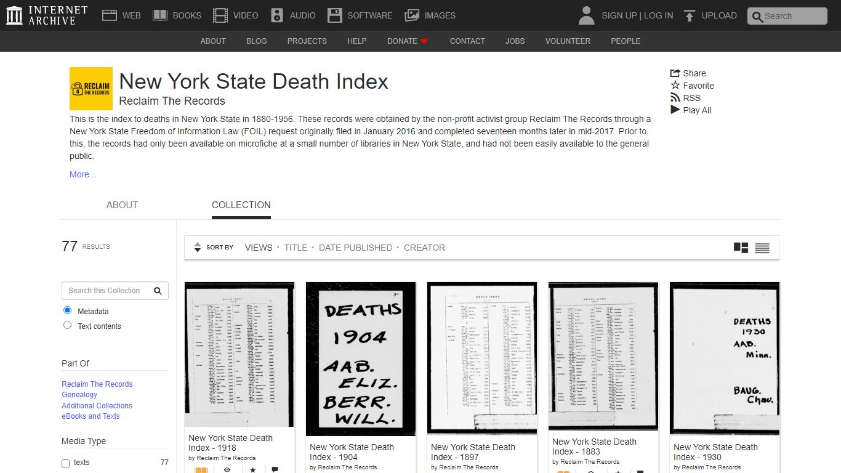Open the CONTACT navigation link
The width and height of the screenshot is (841, 473).
(x=467, y=41)
